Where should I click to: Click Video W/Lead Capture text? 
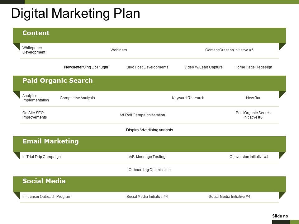pos(203,67)
